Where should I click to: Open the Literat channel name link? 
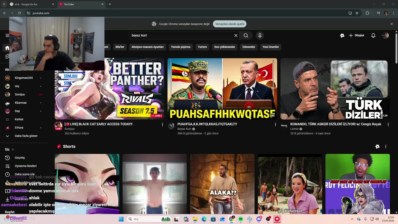pos(294,129)
